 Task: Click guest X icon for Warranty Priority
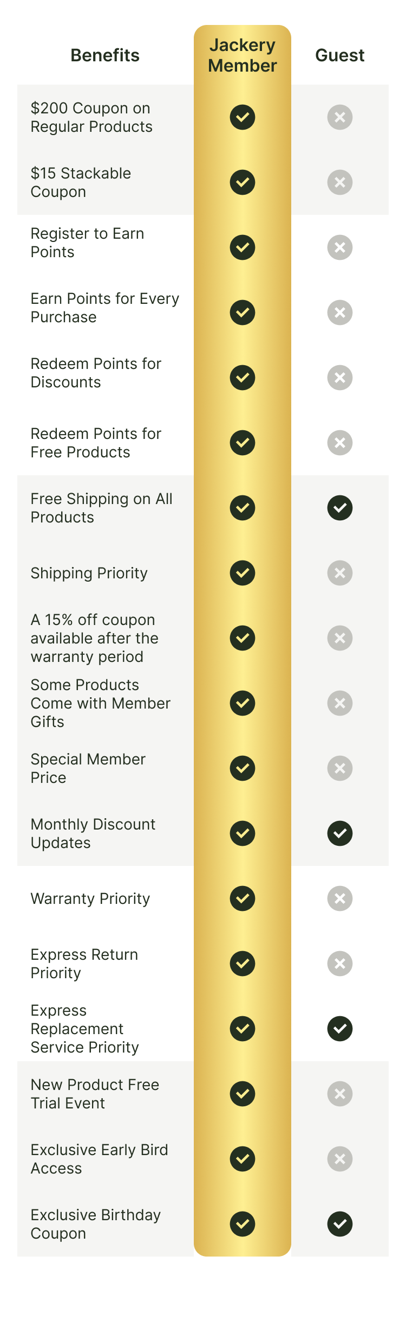pyautogui.click(x=340, y=898)
